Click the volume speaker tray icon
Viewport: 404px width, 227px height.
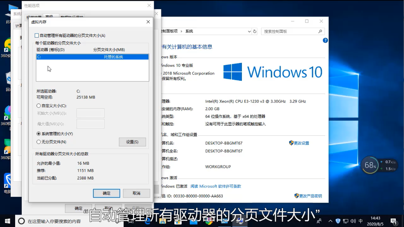point(353,221)
